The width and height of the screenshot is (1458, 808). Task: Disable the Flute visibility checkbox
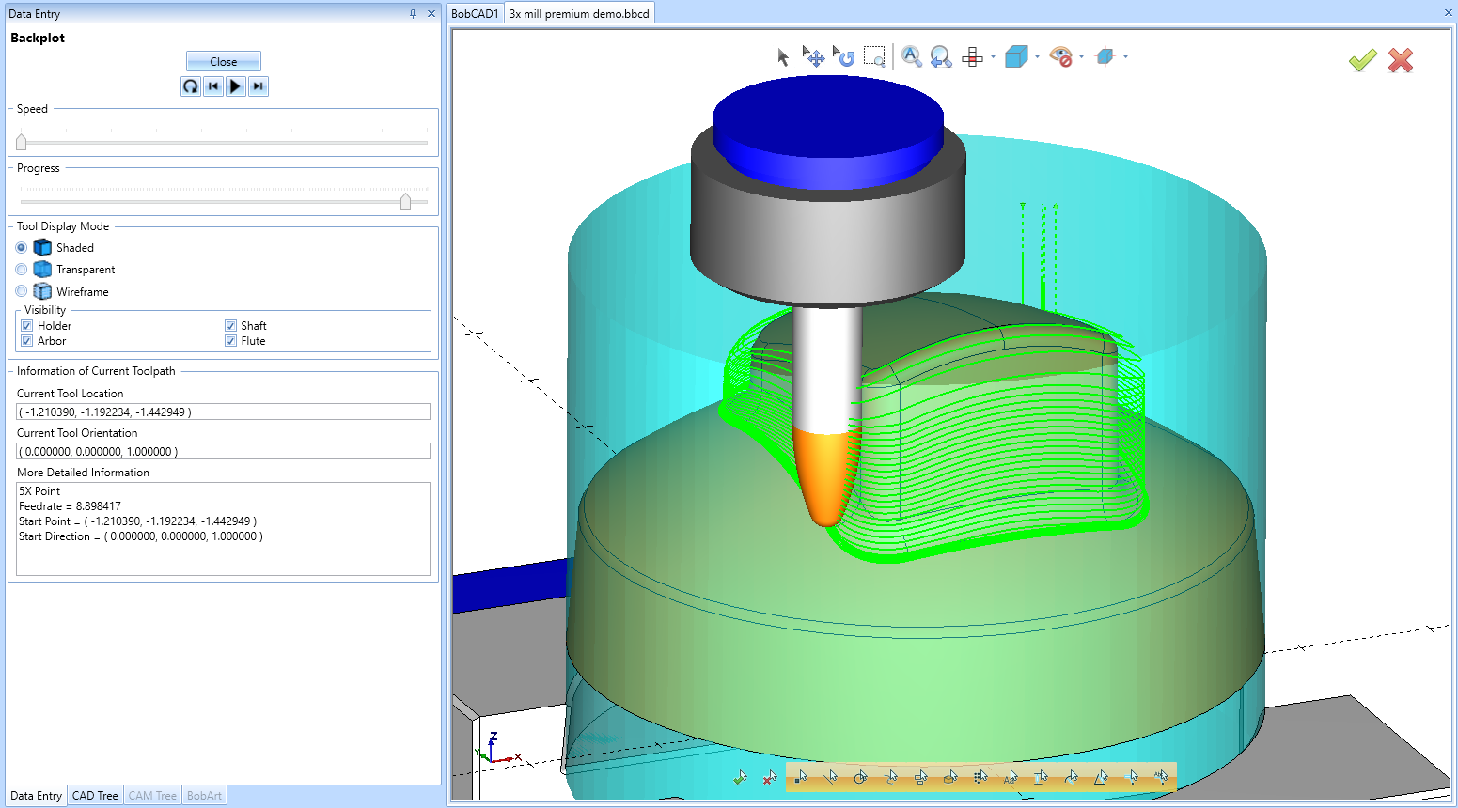pyautogui.click(x=230, y=340)
